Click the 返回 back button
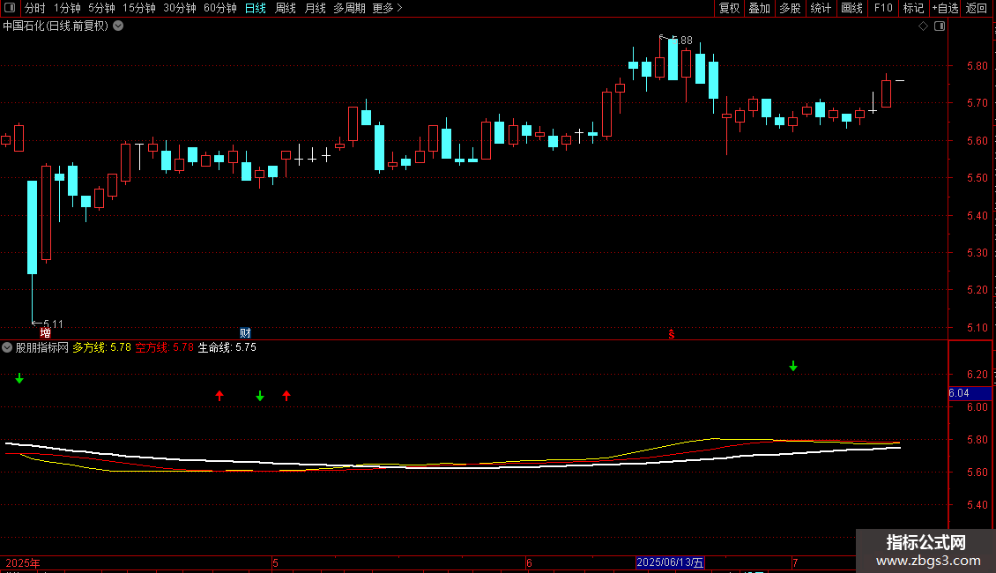 (977, 8)
